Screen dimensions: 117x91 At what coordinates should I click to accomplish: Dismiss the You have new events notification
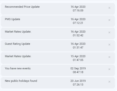point(109,69)
